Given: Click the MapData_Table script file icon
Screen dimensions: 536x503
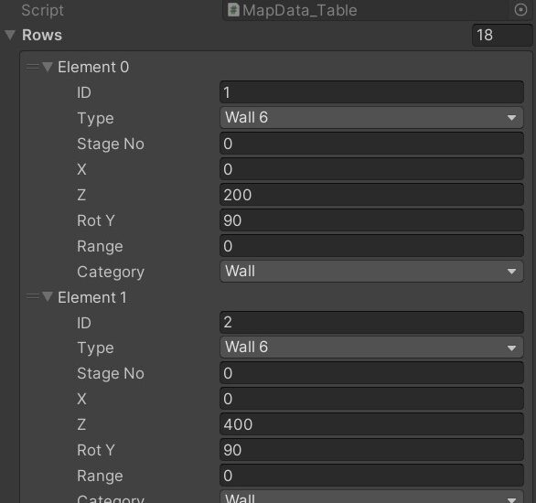Looking at the screenshot, I should pos(233,10).
